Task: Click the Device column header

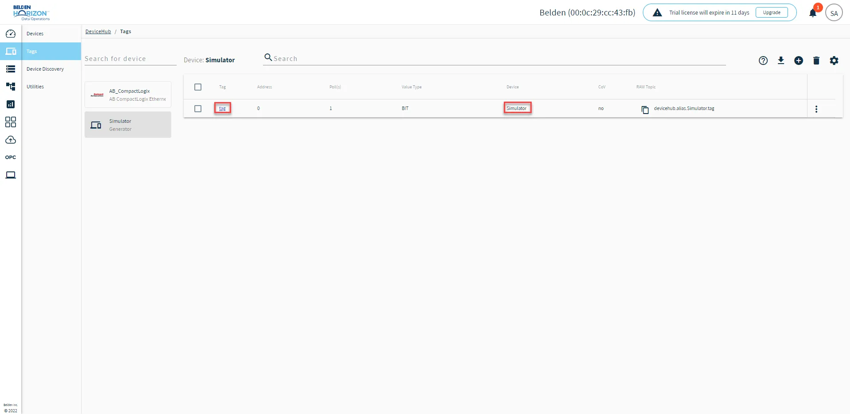Action: [x=513, y=87]
